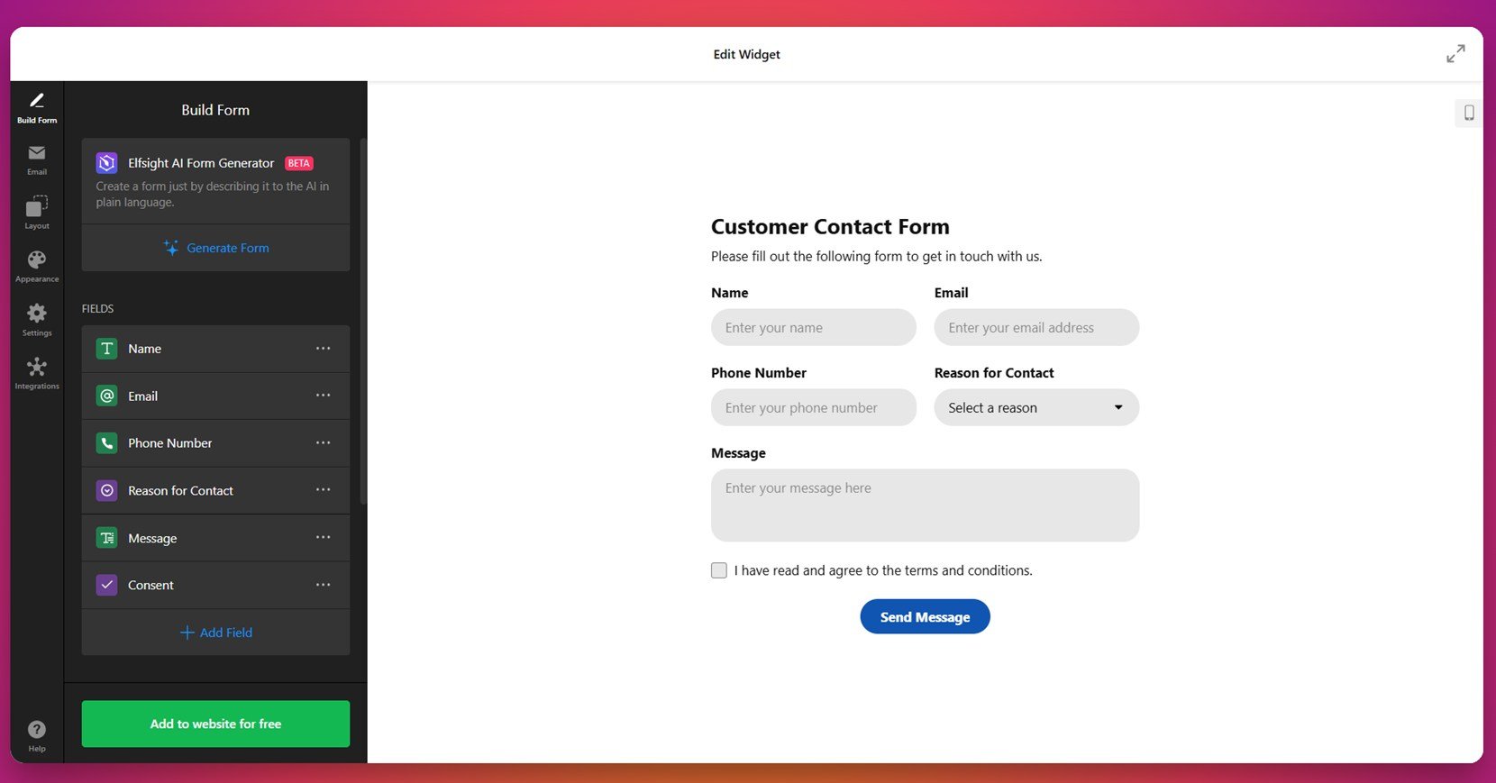This screenshot has width=1496, height=783.
Task: Open the Integrations sidebar tab
Action: click(37, 373)
